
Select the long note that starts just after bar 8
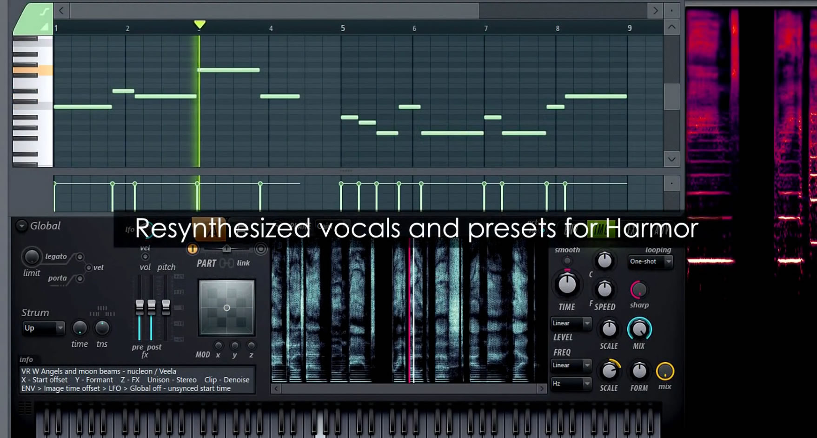(596, 97)
